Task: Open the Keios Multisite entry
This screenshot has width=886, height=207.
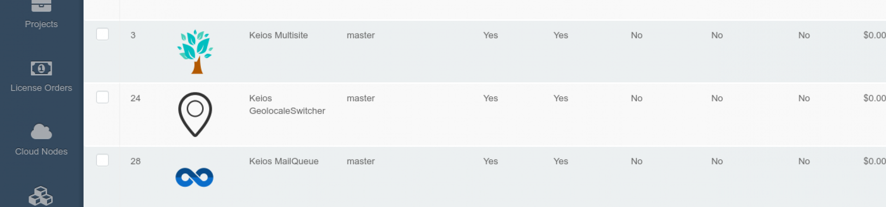Action: tap(278, 35)
